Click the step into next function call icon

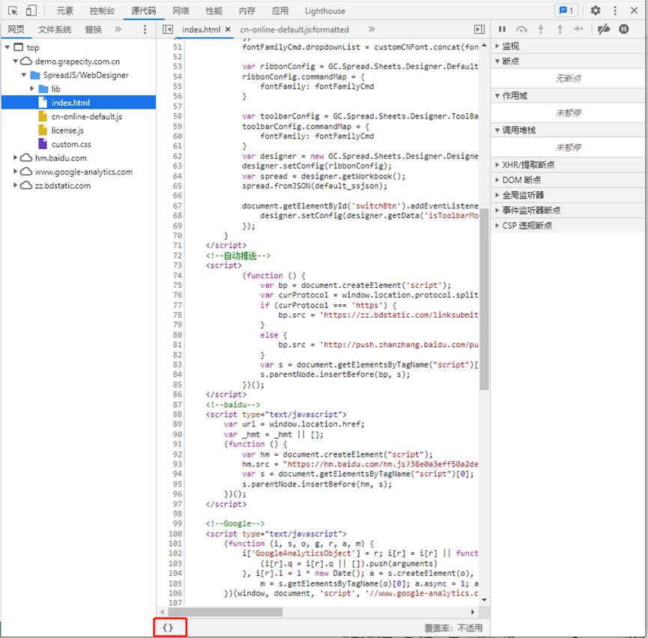click(541, 28)
